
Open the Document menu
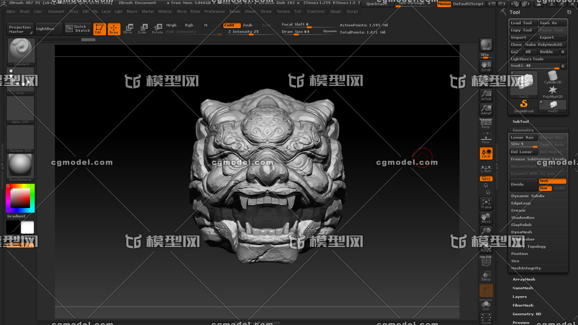tap(56, 12)
